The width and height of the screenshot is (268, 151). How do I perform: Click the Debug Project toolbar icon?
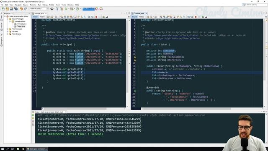pyautogui.click(x=72, y=9)
